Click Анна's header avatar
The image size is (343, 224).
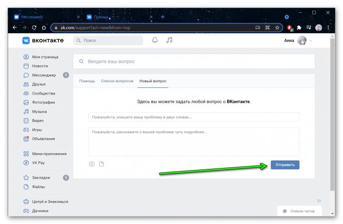(x=302, y=41)
